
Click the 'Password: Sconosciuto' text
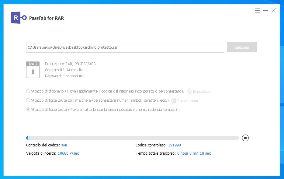click(64, 76)
